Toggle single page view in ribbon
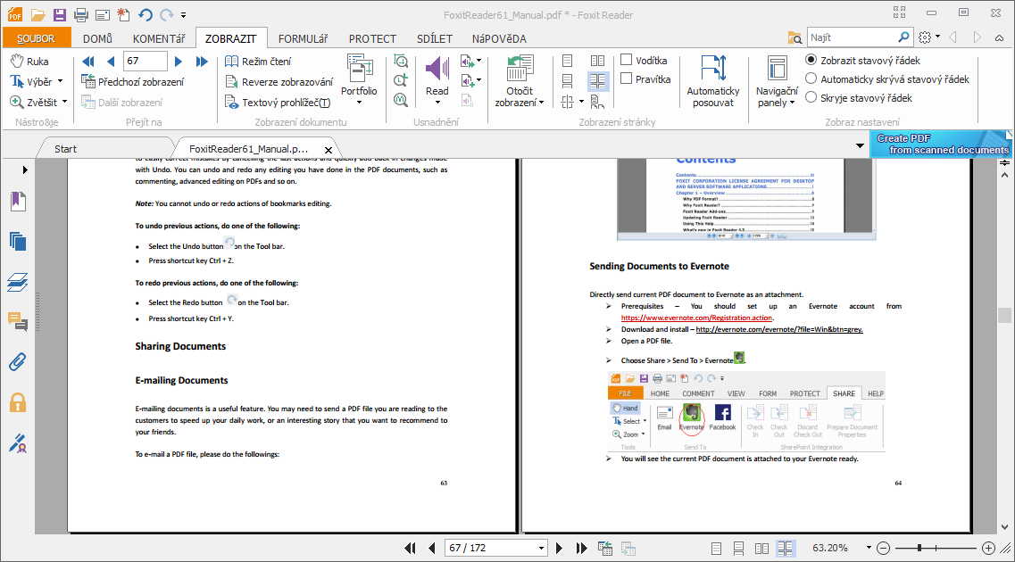 (x=568, y=61)
